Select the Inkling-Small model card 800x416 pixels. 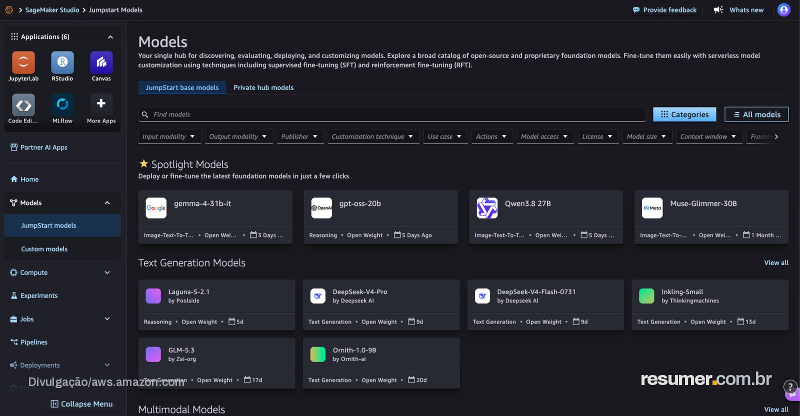(x=710, y=305)
